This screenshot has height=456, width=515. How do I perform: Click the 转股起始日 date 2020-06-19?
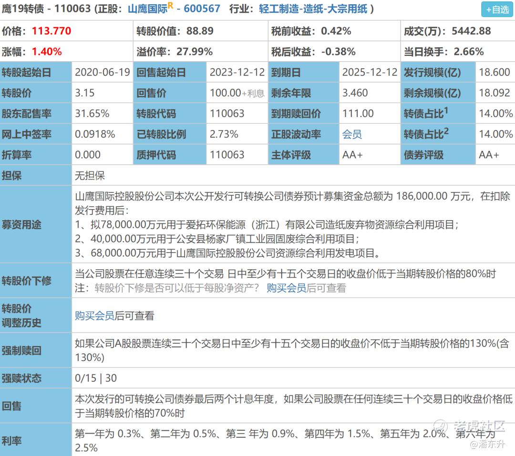tap(103, 72)
